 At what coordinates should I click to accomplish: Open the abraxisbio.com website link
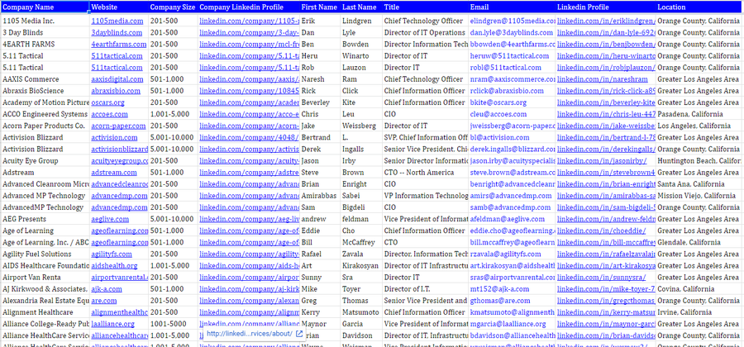point(116,91)
